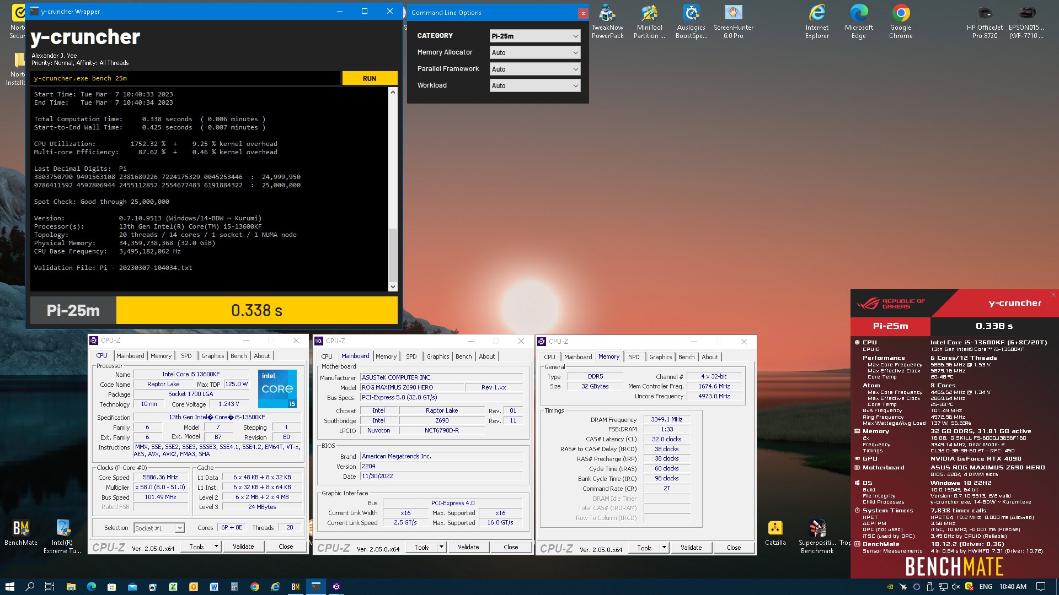Open Calculator from the taskbar
Viewport: 1059px width, 595px height.
pos(234,587)
